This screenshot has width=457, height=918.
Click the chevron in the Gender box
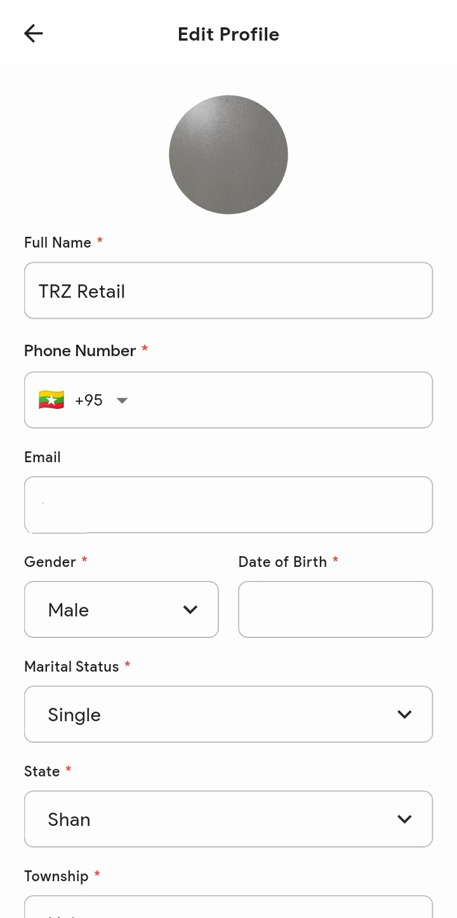190,610
